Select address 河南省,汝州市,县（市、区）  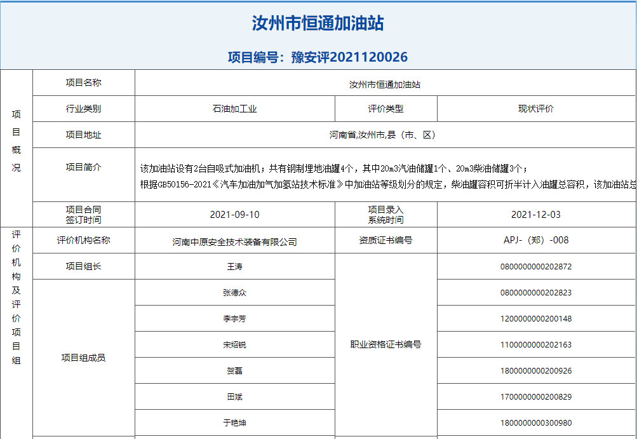(x=382, y=135)
